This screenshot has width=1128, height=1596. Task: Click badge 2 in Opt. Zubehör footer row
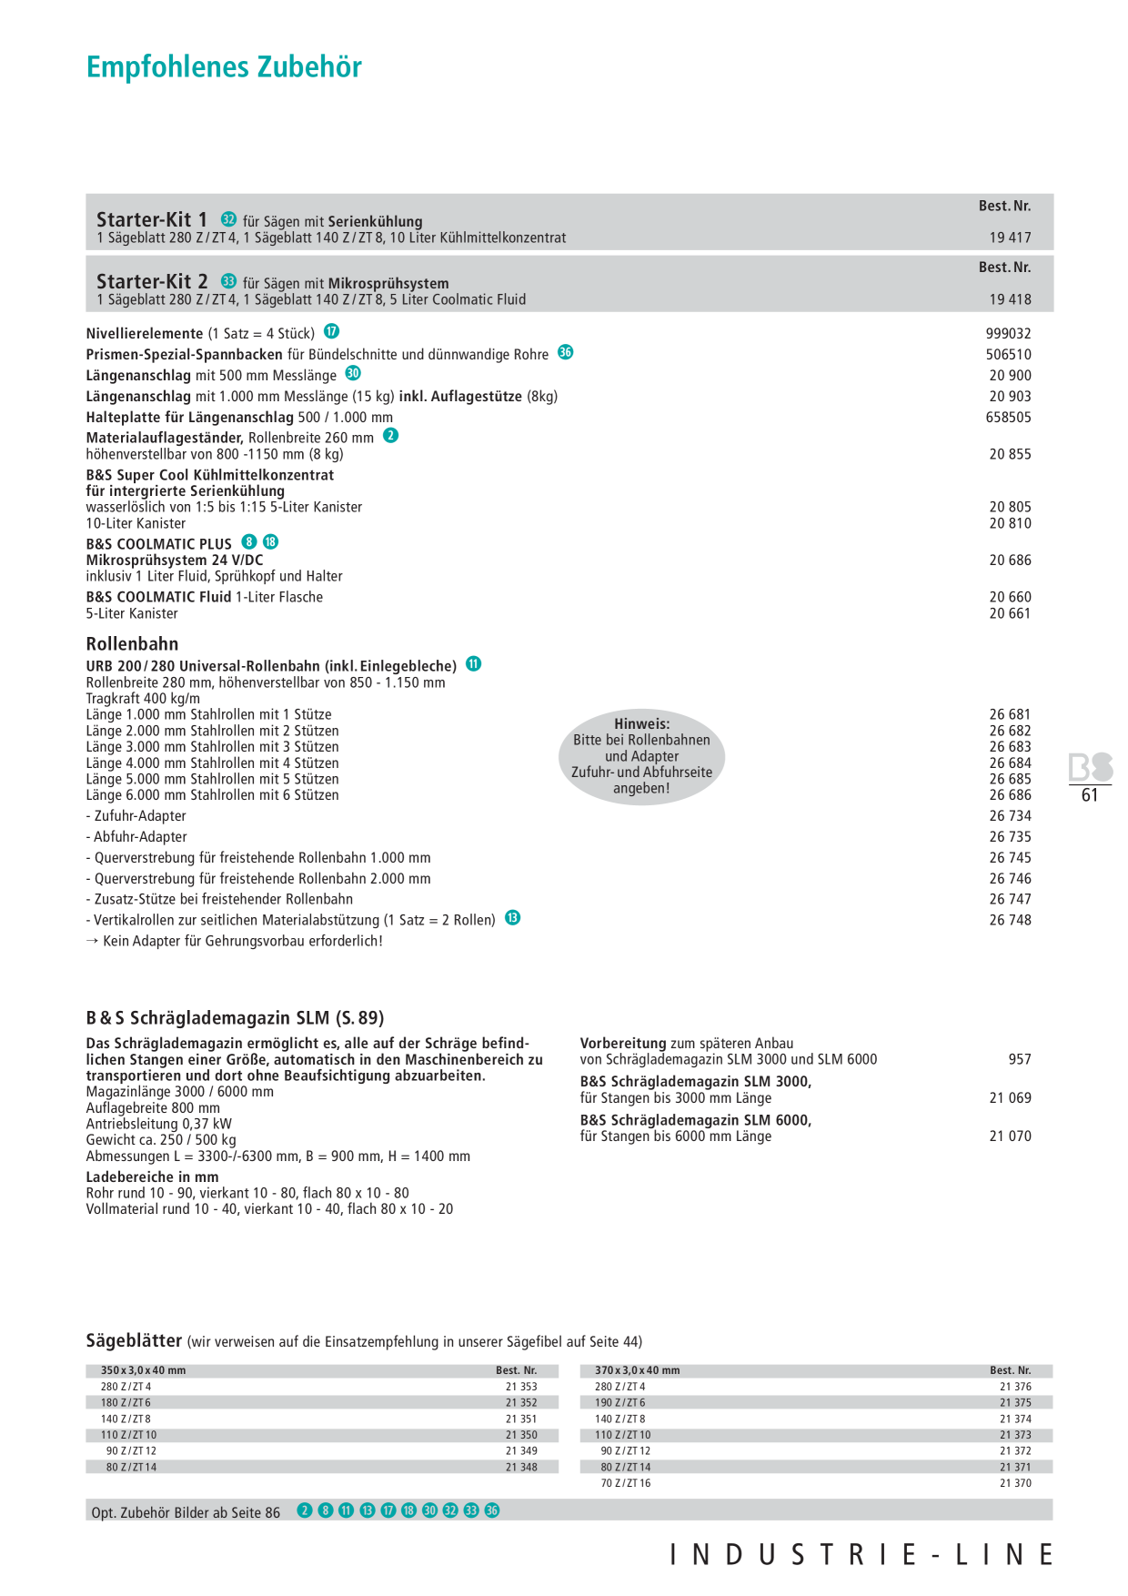click(x=305, y=1510)
